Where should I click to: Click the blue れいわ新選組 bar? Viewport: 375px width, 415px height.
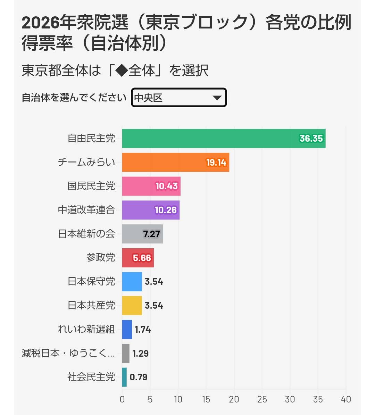point(127,330)
